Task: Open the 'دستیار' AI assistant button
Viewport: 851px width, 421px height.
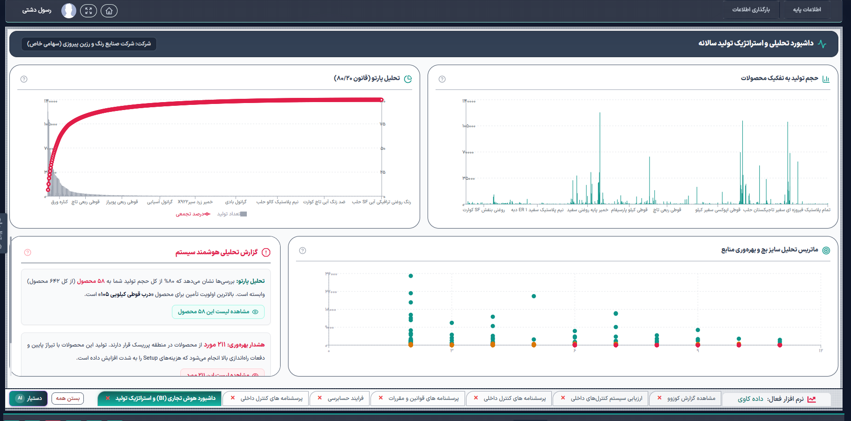Action: click(x=29, y=399)
